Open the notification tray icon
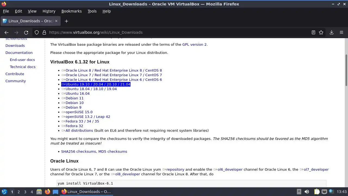 332,192
